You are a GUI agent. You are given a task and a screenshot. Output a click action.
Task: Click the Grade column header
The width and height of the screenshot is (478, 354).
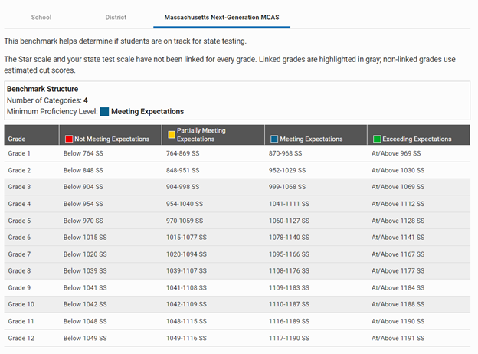[31, 135]
